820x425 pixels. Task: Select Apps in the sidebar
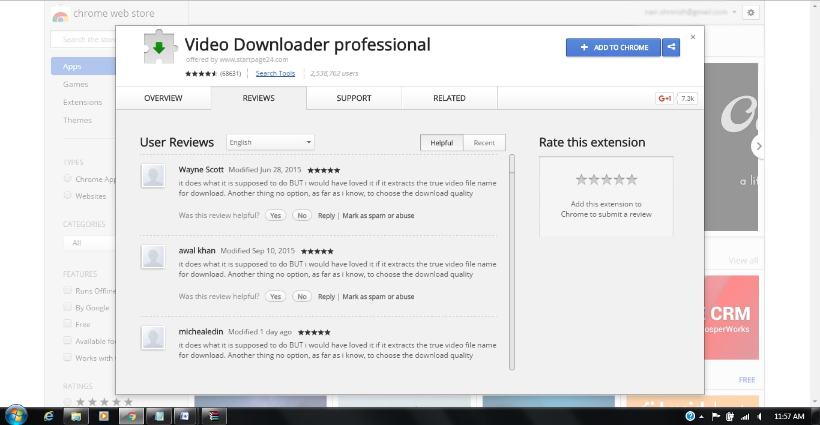[x=83, y=66]
